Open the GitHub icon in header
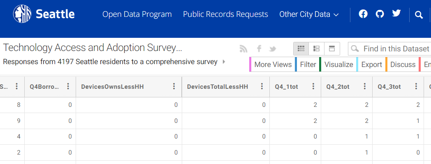The width and height of the screenshot is (431, 164). click(x=380, y=14)
